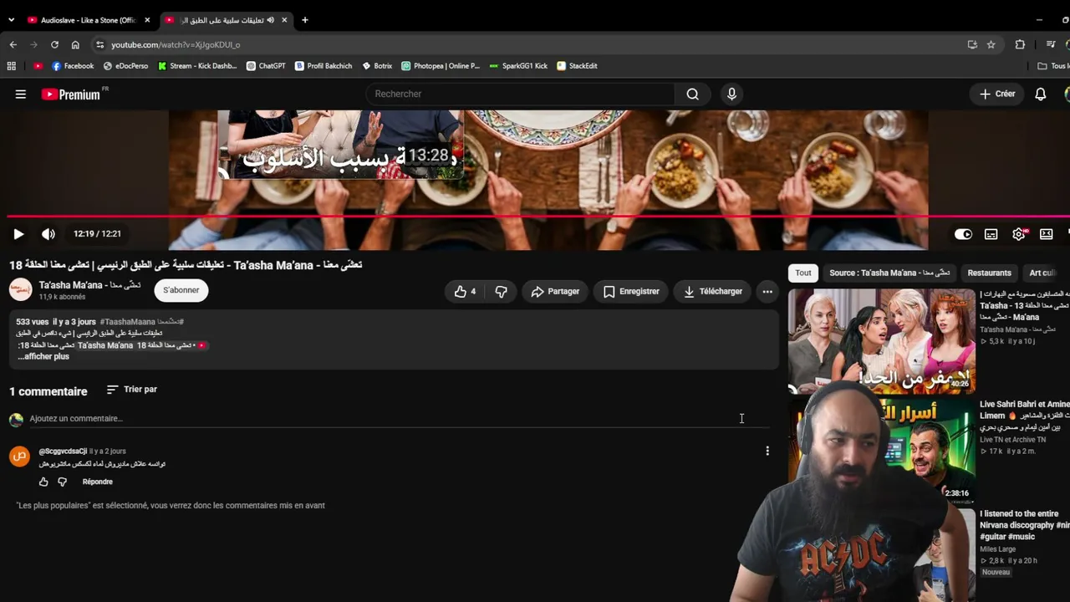This screenshot has width=1070, height=602.
Task: Click the youtube.com address bar
Action: pyautogui.click(x=527, y=44)
